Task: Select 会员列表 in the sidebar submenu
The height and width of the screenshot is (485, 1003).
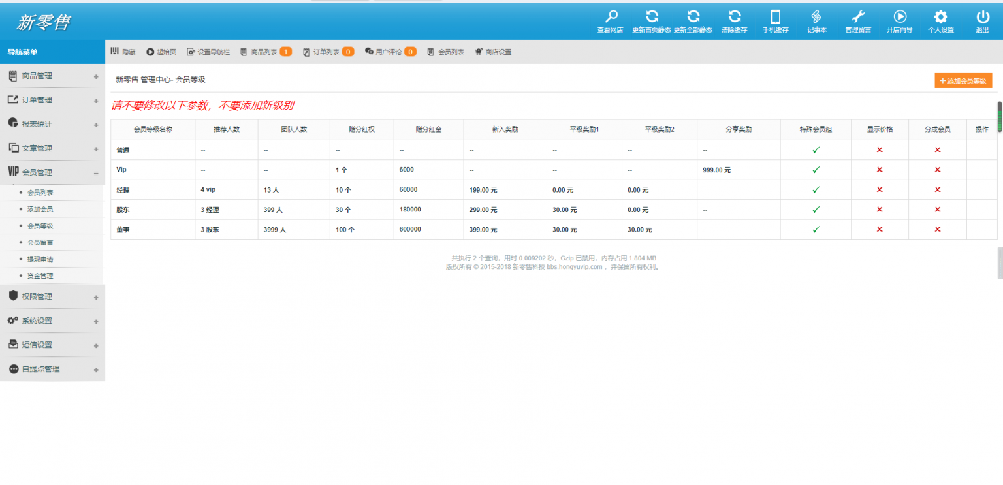Action: (x=40, y=193)
